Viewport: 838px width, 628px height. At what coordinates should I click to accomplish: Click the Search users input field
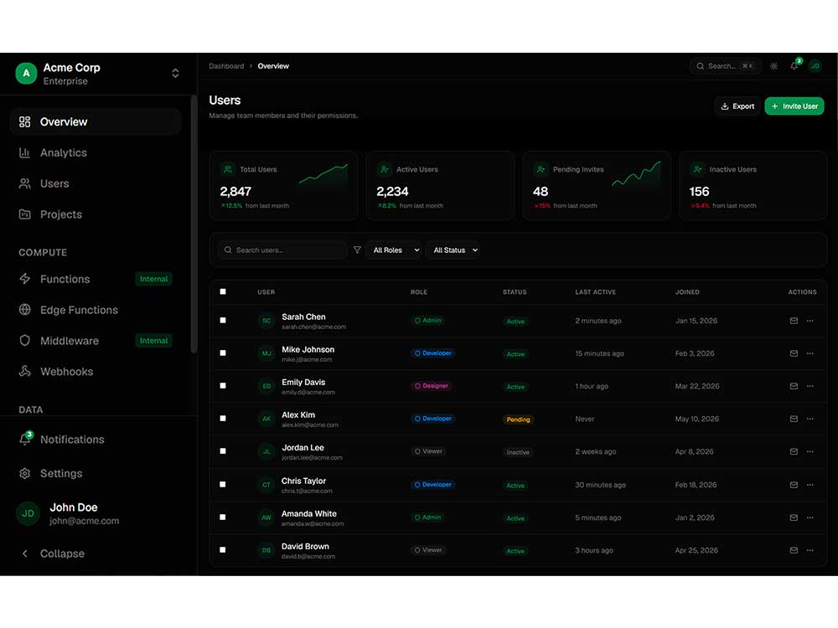pos(282,250)
